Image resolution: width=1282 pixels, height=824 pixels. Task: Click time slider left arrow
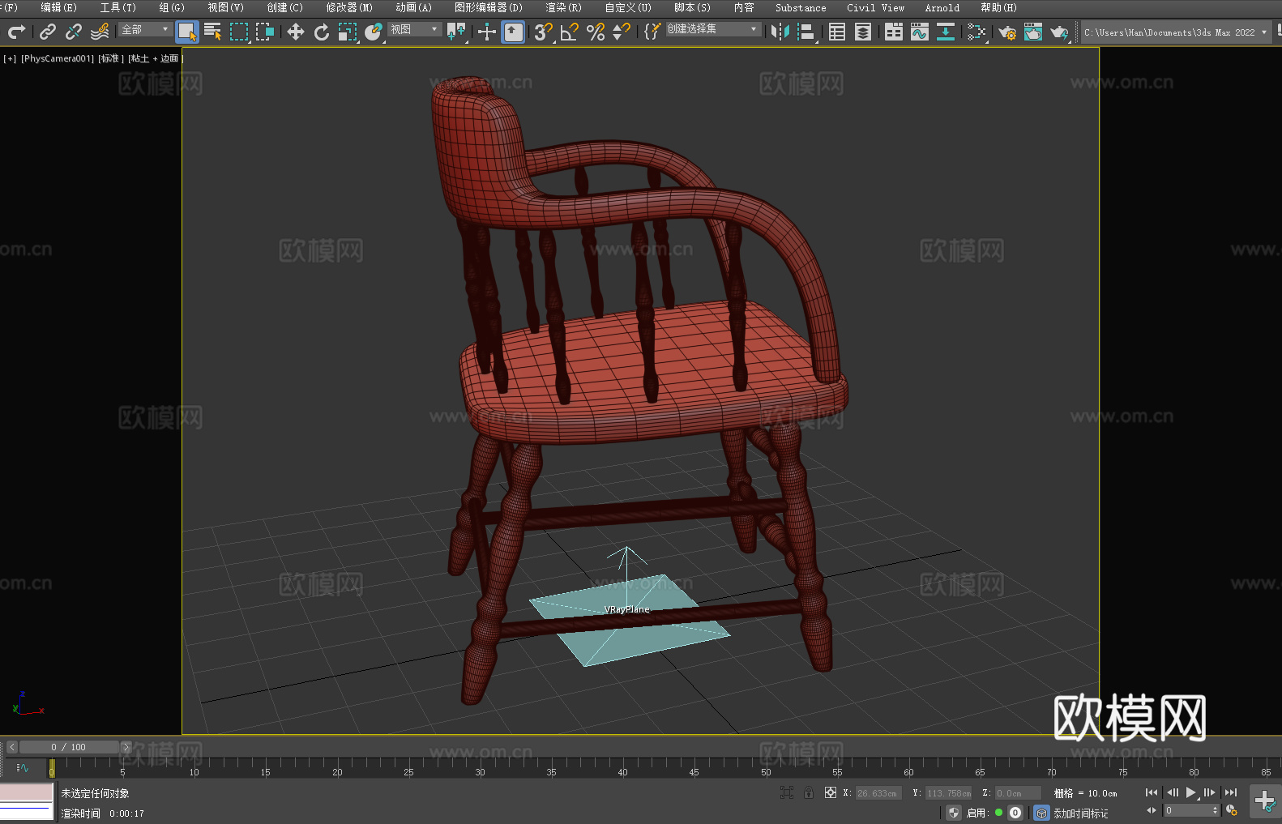(x=12, y=747)
